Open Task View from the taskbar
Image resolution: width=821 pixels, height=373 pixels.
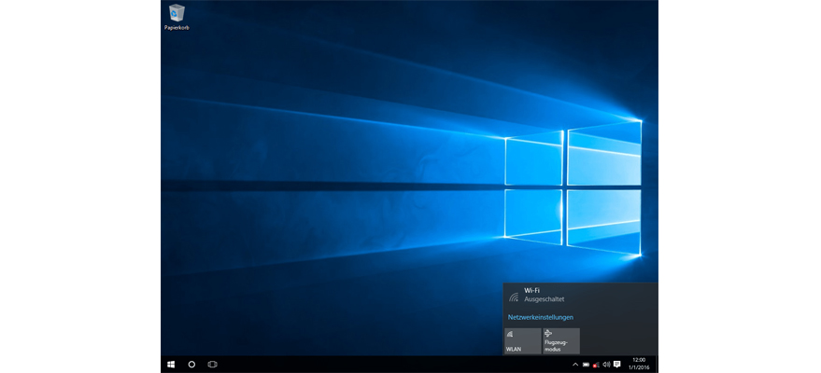point(212,364)
